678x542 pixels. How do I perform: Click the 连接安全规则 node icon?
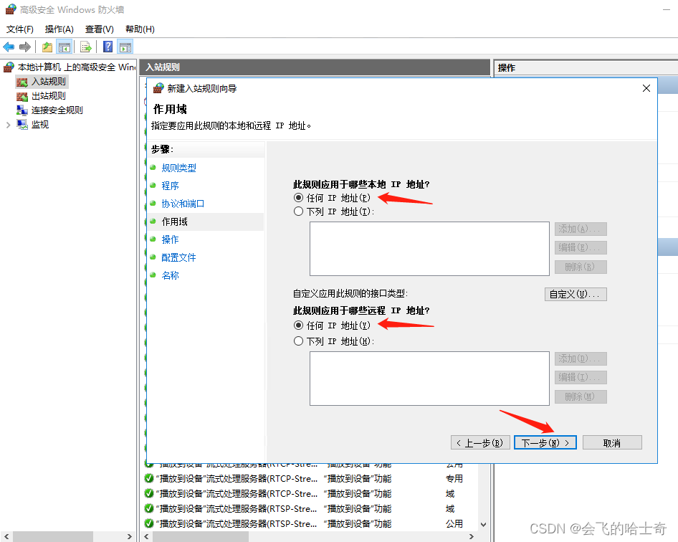pos(22,110)
